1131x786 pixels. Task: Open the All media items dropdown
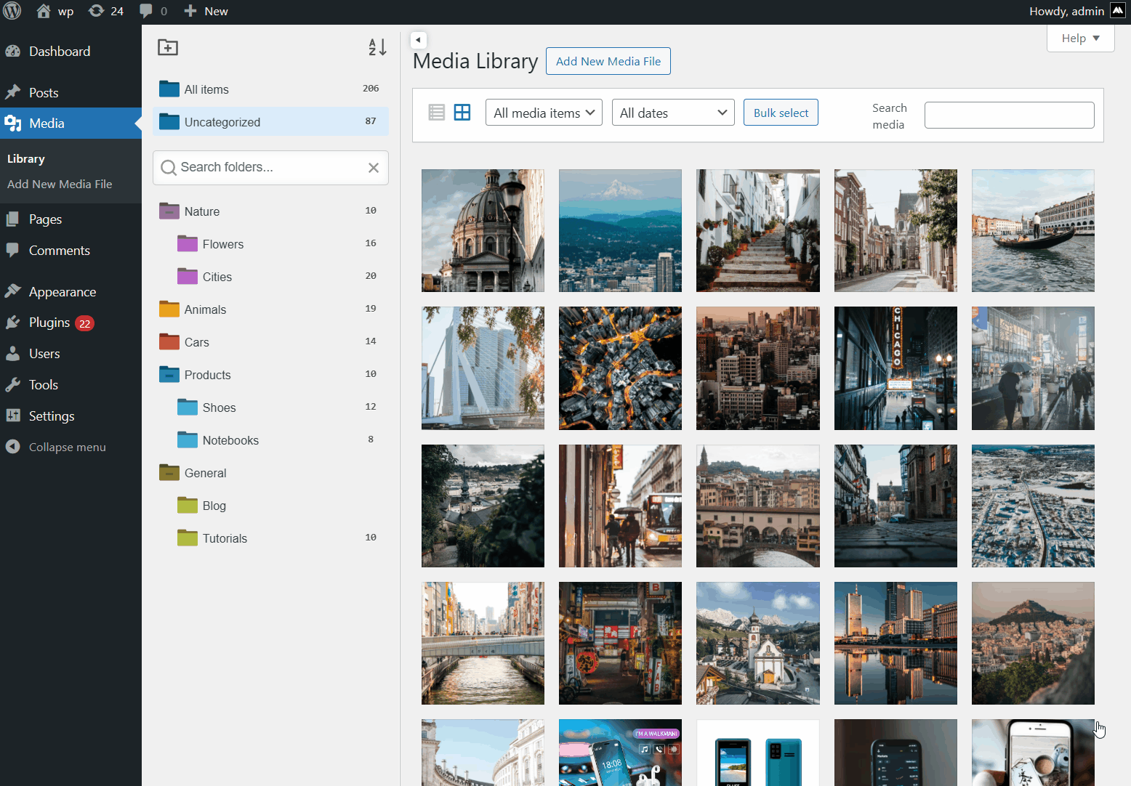(544, 113)
